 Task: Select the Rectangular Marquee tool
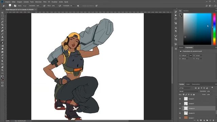point(2,16)
